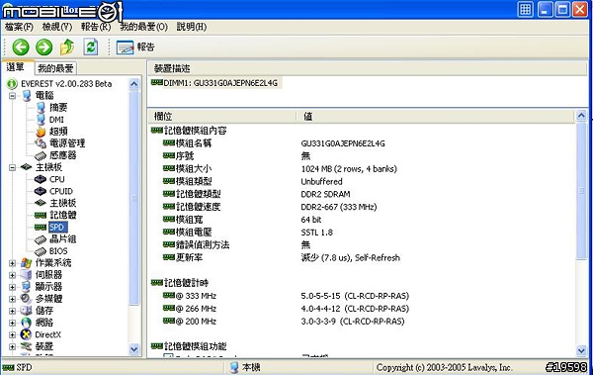
Task: Click the 本機 status bar entry
Action: point(245,367)
